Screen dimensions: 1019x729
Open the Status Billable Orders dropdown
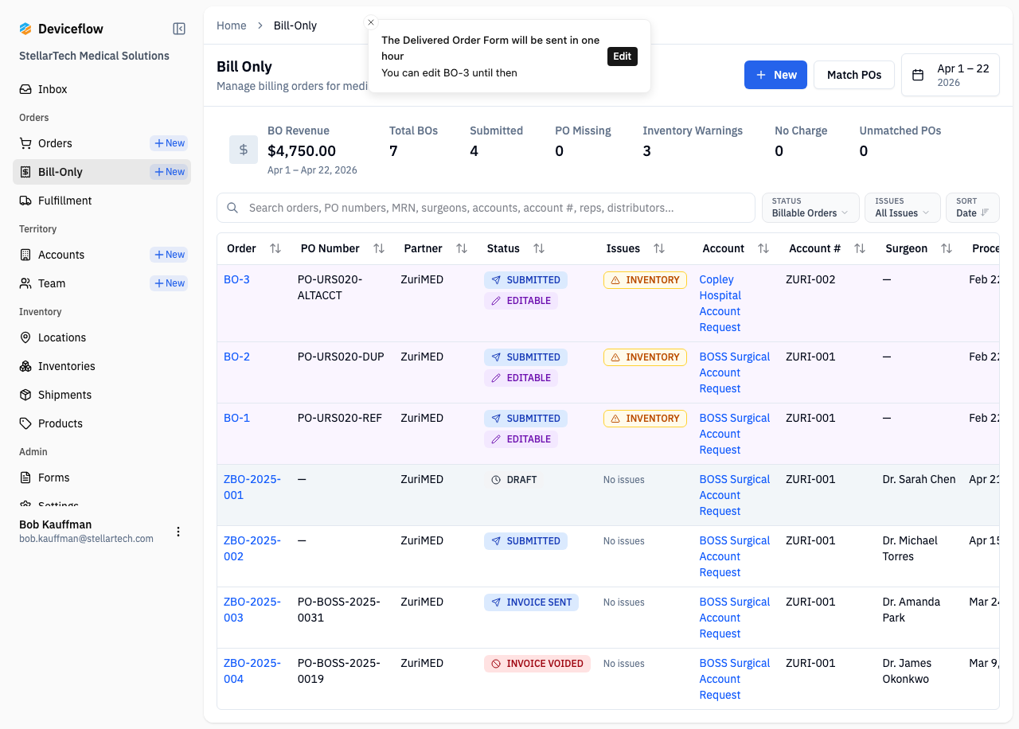pyautogui.click(x=810, y=208)
